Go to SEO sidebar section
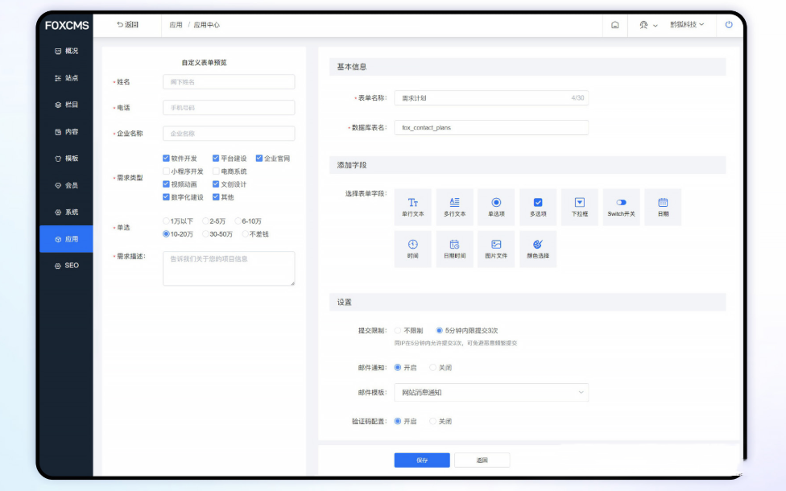 [x=66, y=266]
